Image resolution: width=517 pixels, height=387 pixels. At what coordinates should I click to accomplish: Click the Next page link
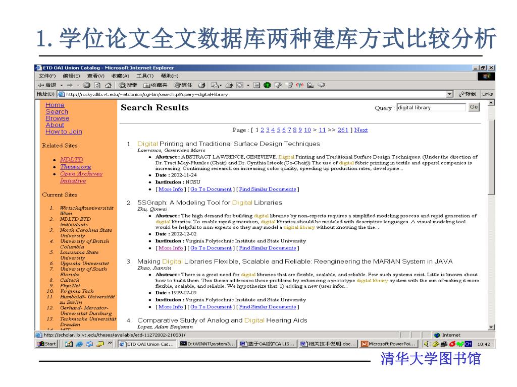[x=361, y=130]
